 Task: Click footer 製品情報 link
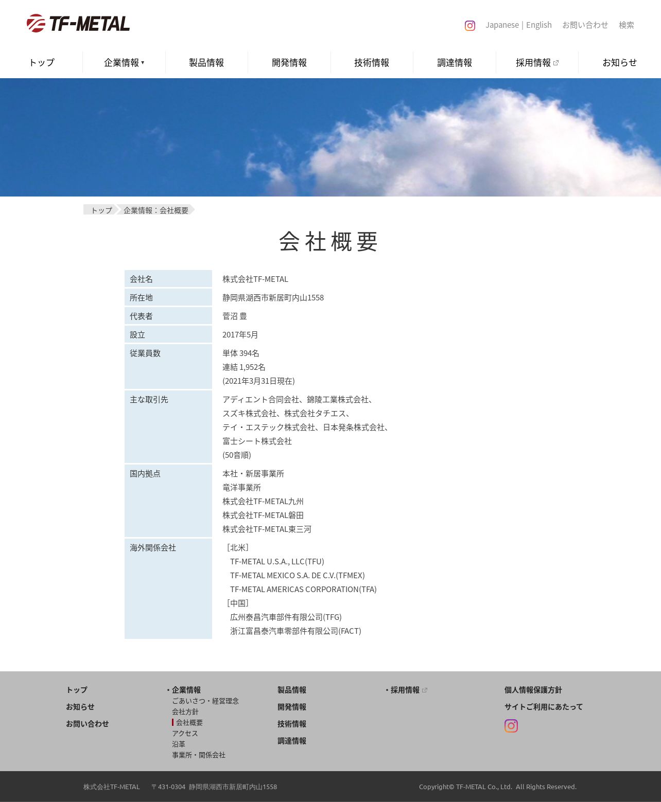click(292, 690)
